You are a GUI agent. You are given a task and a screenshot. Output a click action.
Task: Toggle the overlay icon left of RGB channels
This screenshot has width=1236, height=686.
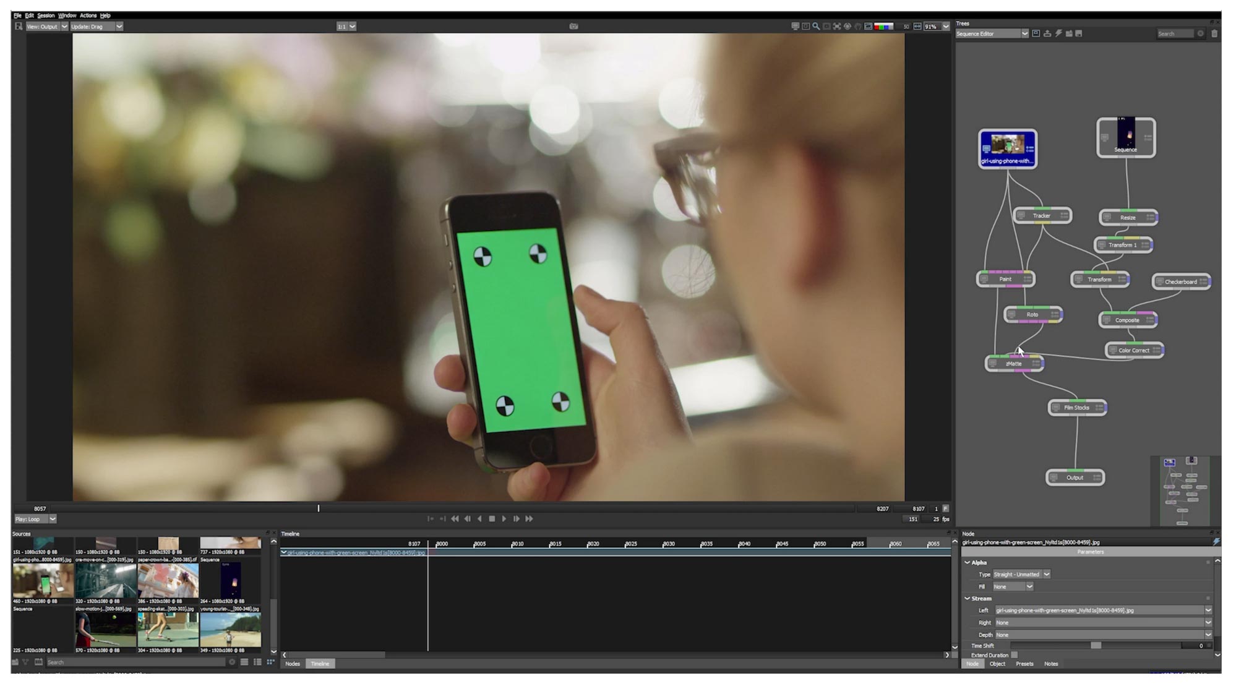pyautogui.click(x=869, y=27)
